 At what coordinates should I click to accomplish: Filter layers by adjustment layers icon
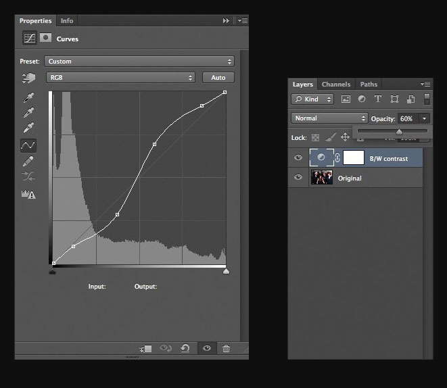tap(362, 99)
